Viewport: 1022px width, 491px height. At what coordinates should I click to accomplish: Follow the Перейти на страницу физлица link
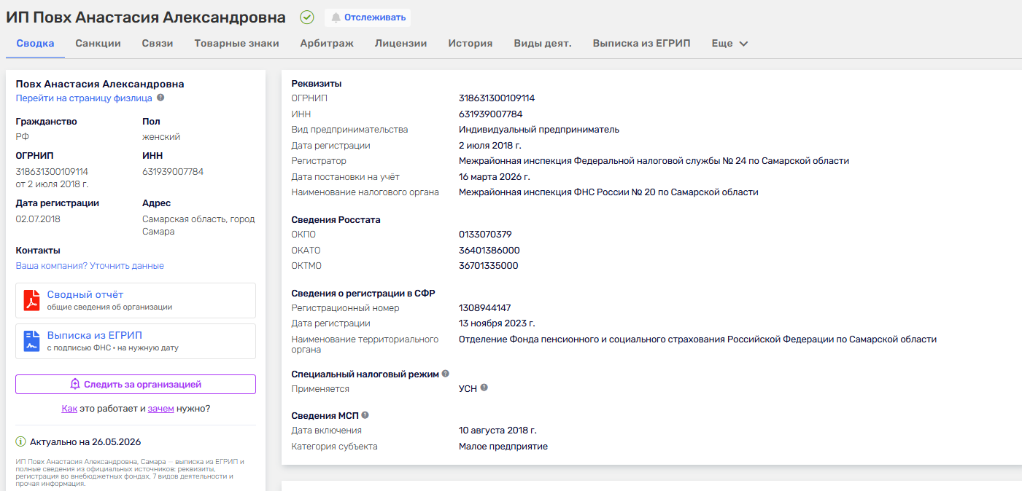[x=84, y=98]
